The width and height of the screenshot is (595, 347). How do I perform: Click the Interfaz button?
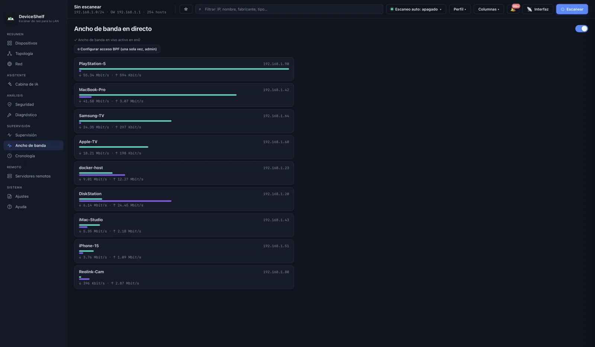pos(538,9)
